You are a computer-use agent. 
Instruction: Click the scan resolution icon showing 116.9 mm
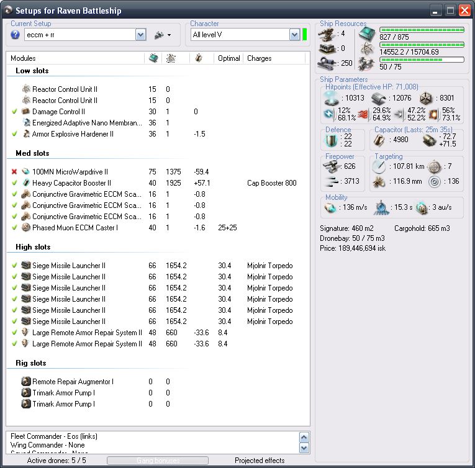(379, 181)
